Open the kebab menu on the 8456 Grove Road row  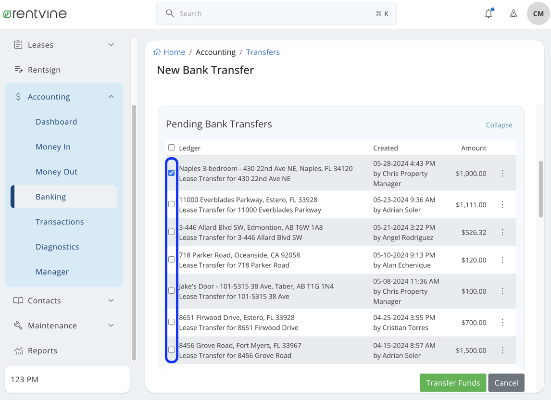(x=502, y=350)
